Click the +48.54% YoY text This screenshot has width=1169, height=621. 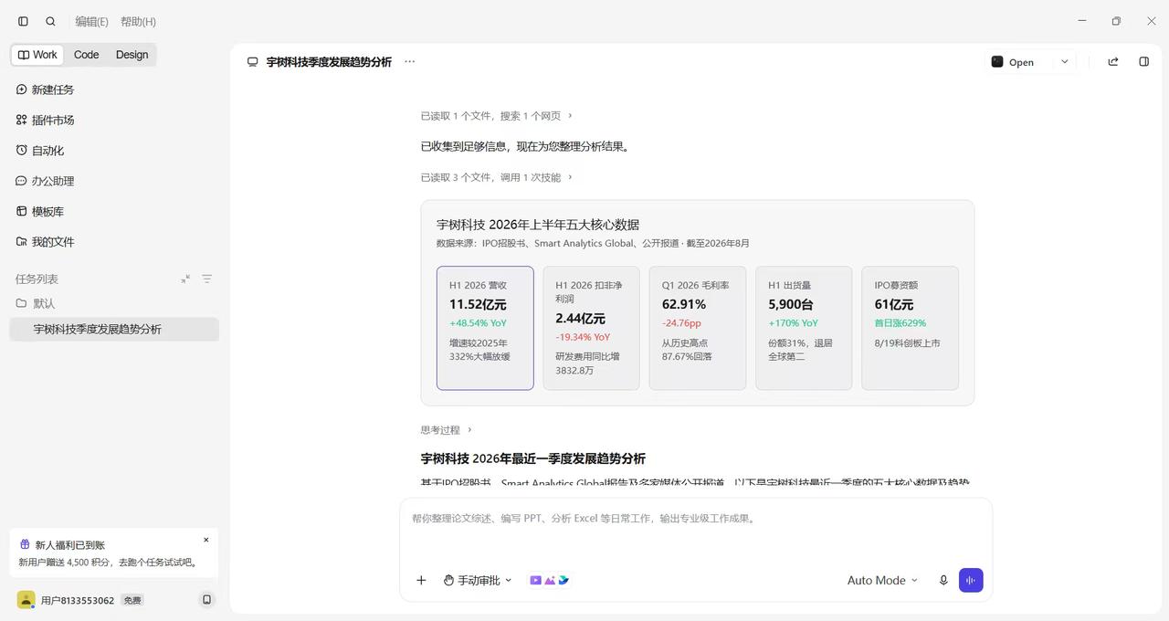[x=478, y=323]
